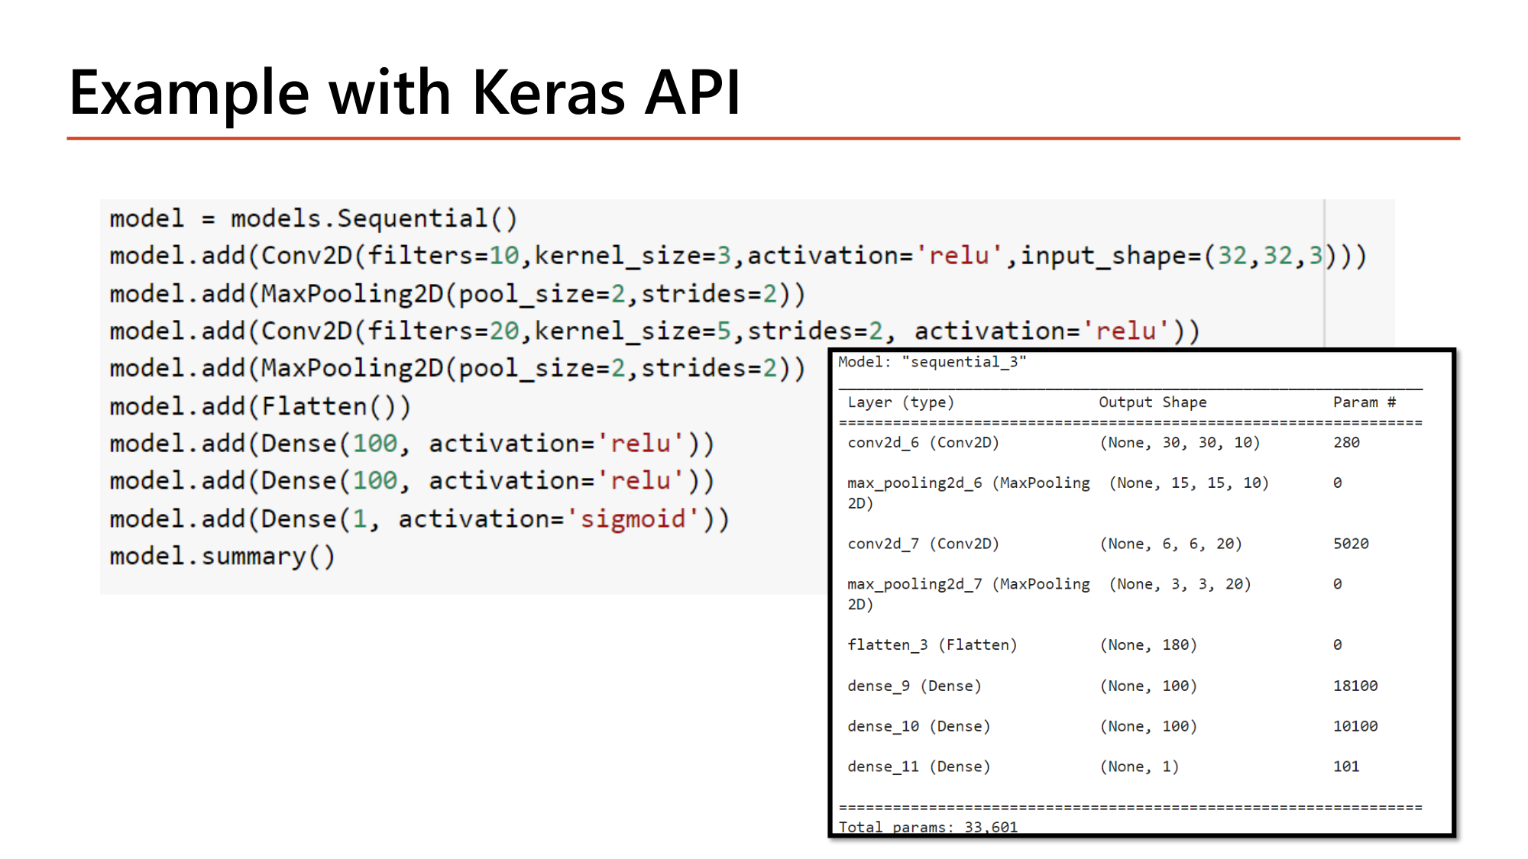1528x859 pixels.
Task: Click the first Dense(100) relu line
Action: click(412, 444)
